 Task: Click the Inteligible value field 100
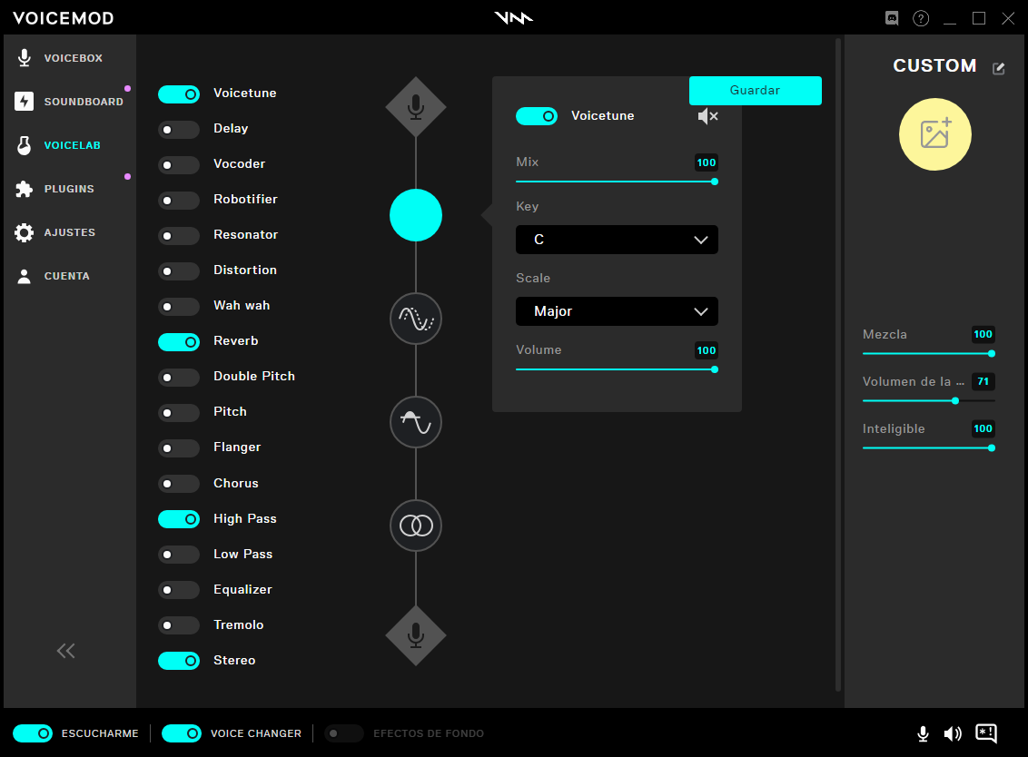click(x=983, y=428)
